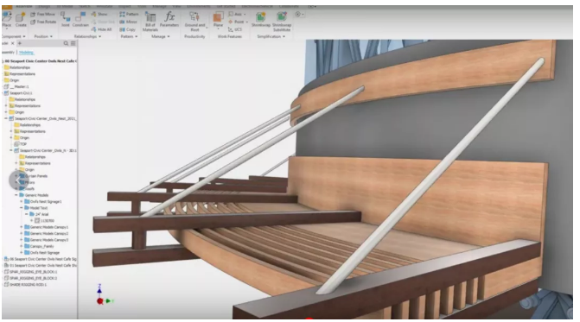Viewport: 580px width, 322px height.
Task: Open the Component panel dropdown
Action: tap(24, 36)
